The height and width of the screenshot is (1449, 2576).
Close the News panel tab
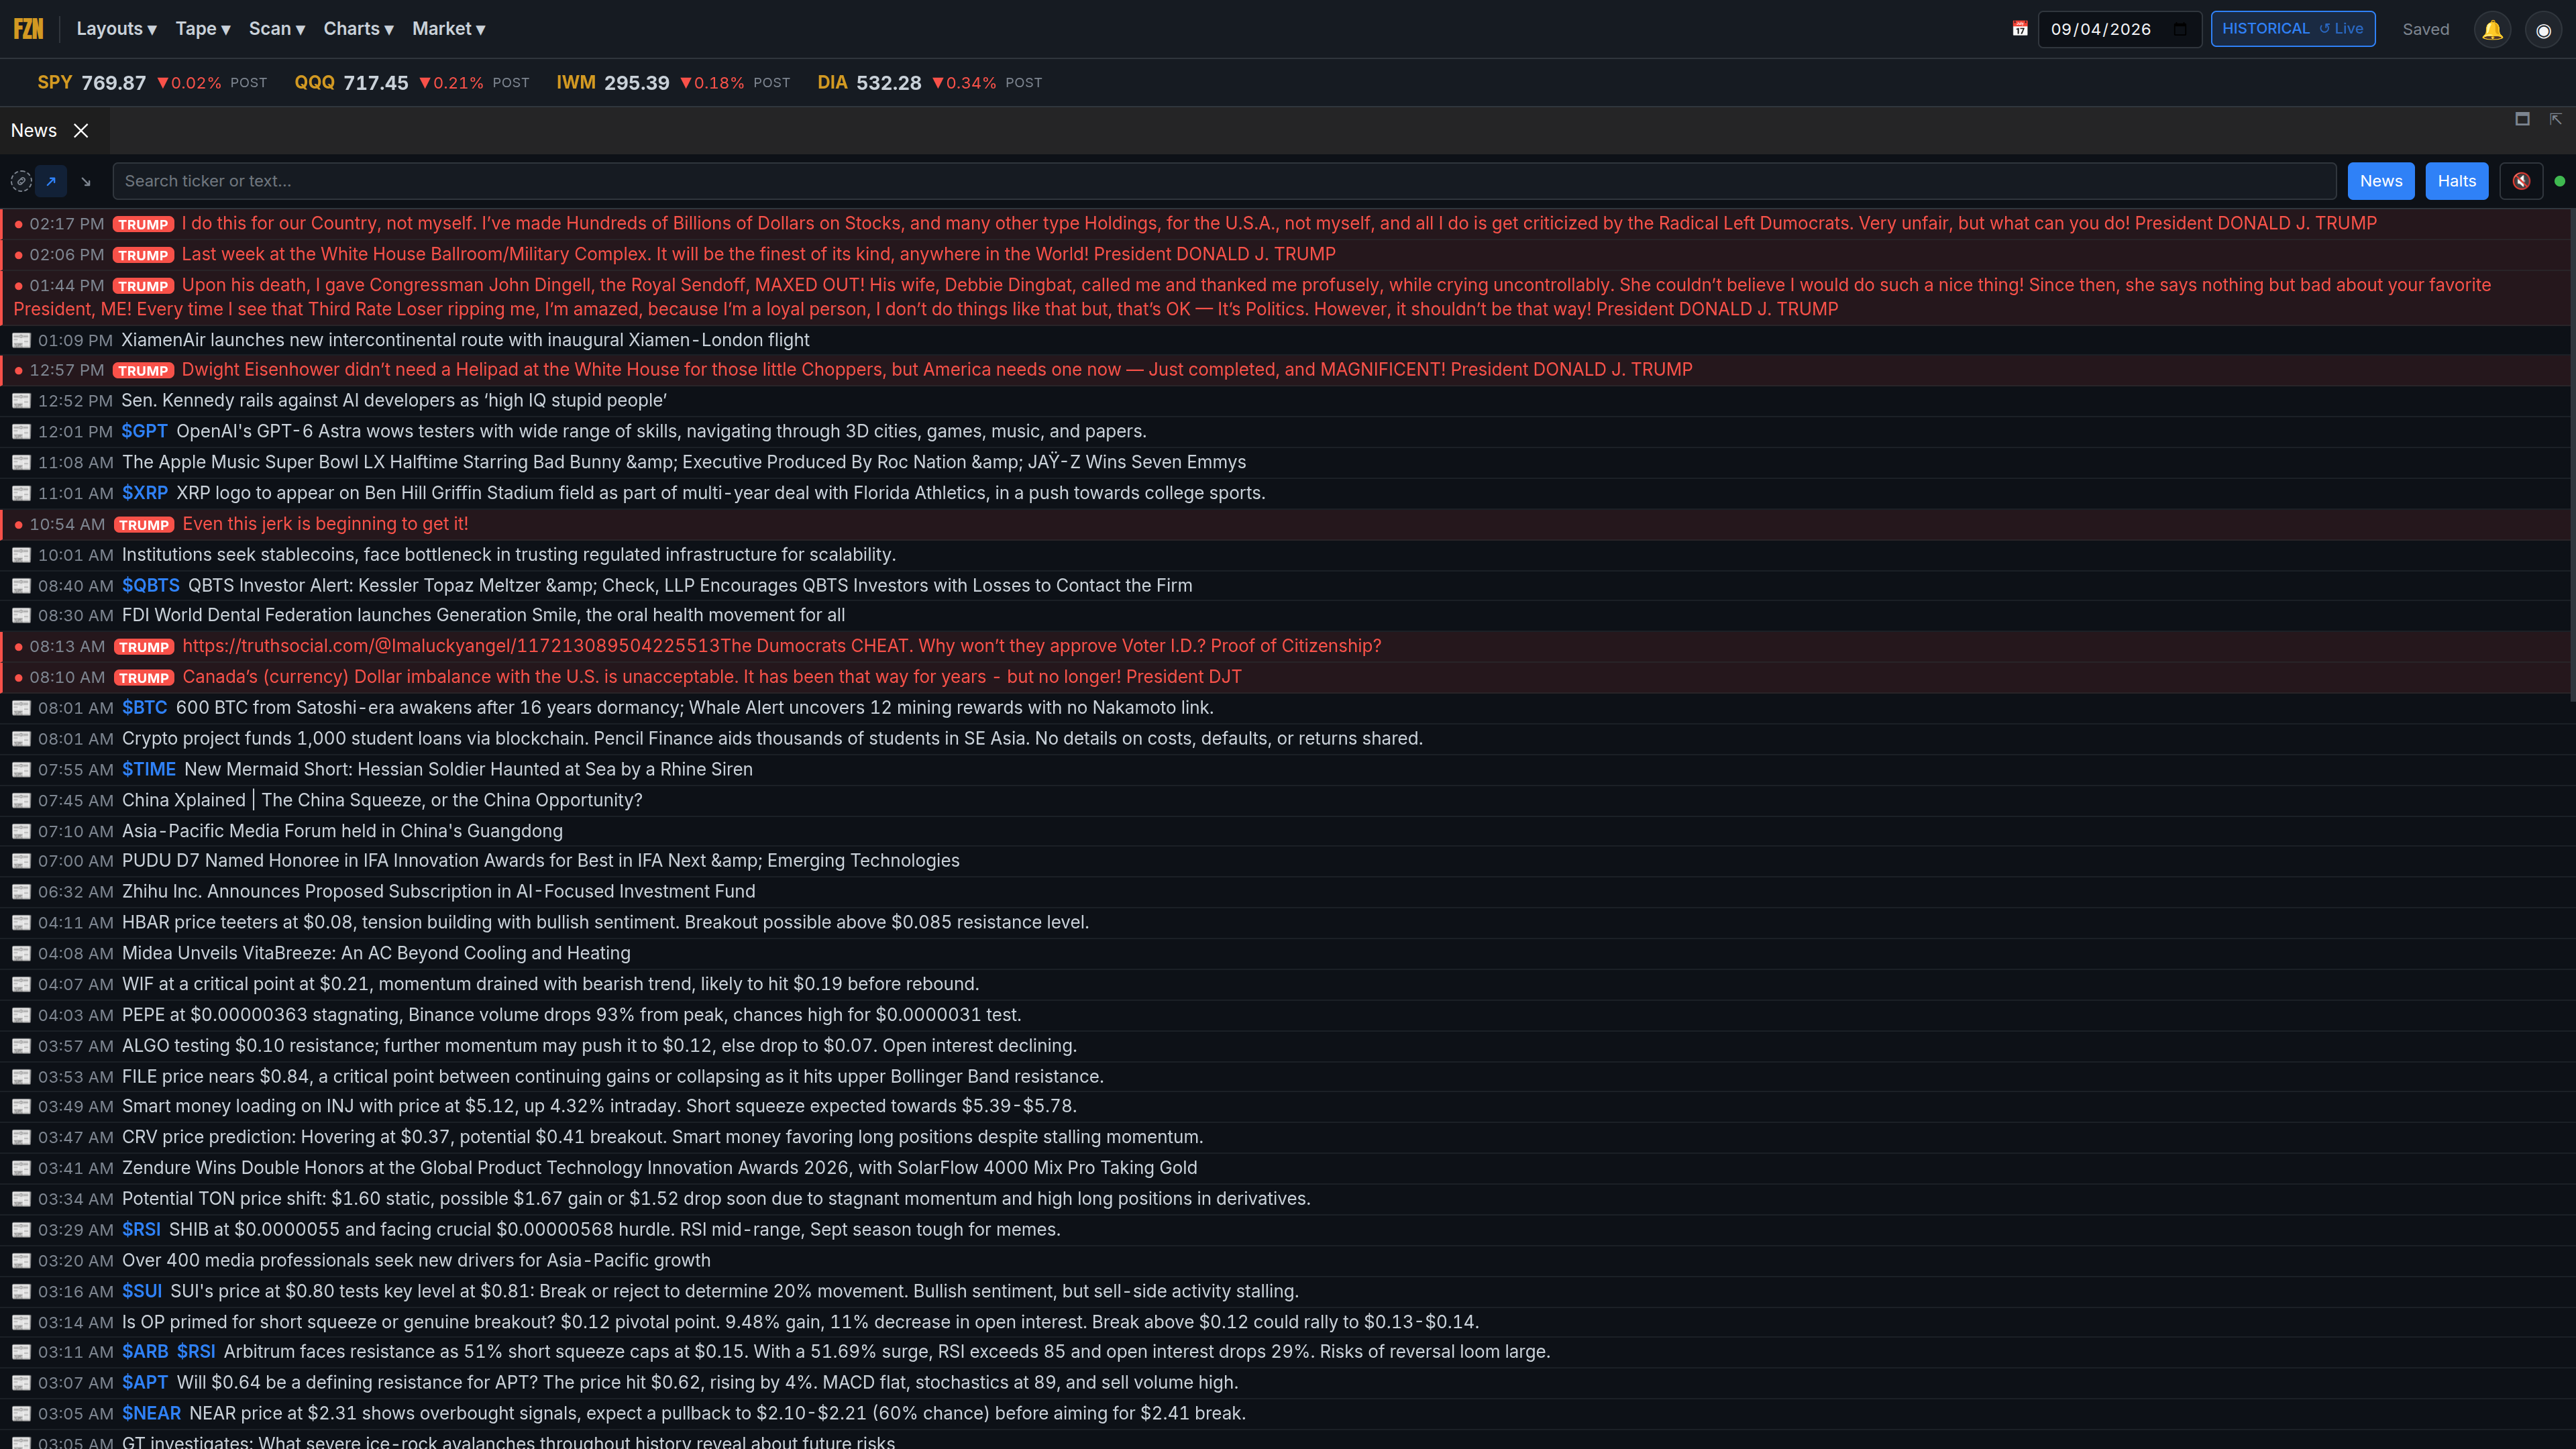(82, 131)
